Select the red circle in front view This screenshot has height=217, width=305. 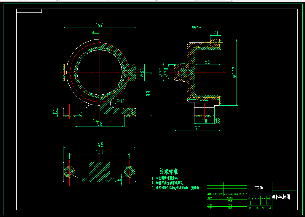tap(99, 72)
